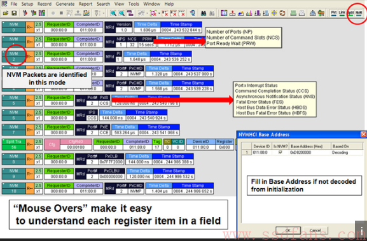
Task: Select the NVM 10 packet cell
Action: point(13,188)
